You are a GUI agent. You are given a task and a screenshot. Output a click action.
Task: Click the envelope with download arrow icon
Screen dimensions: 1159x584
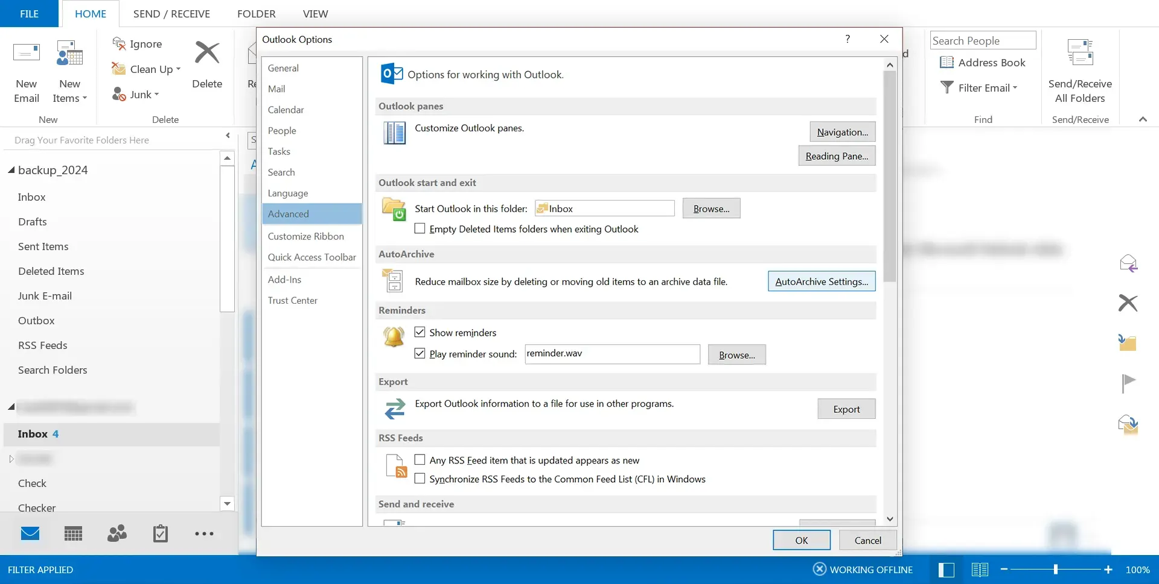1128,424
